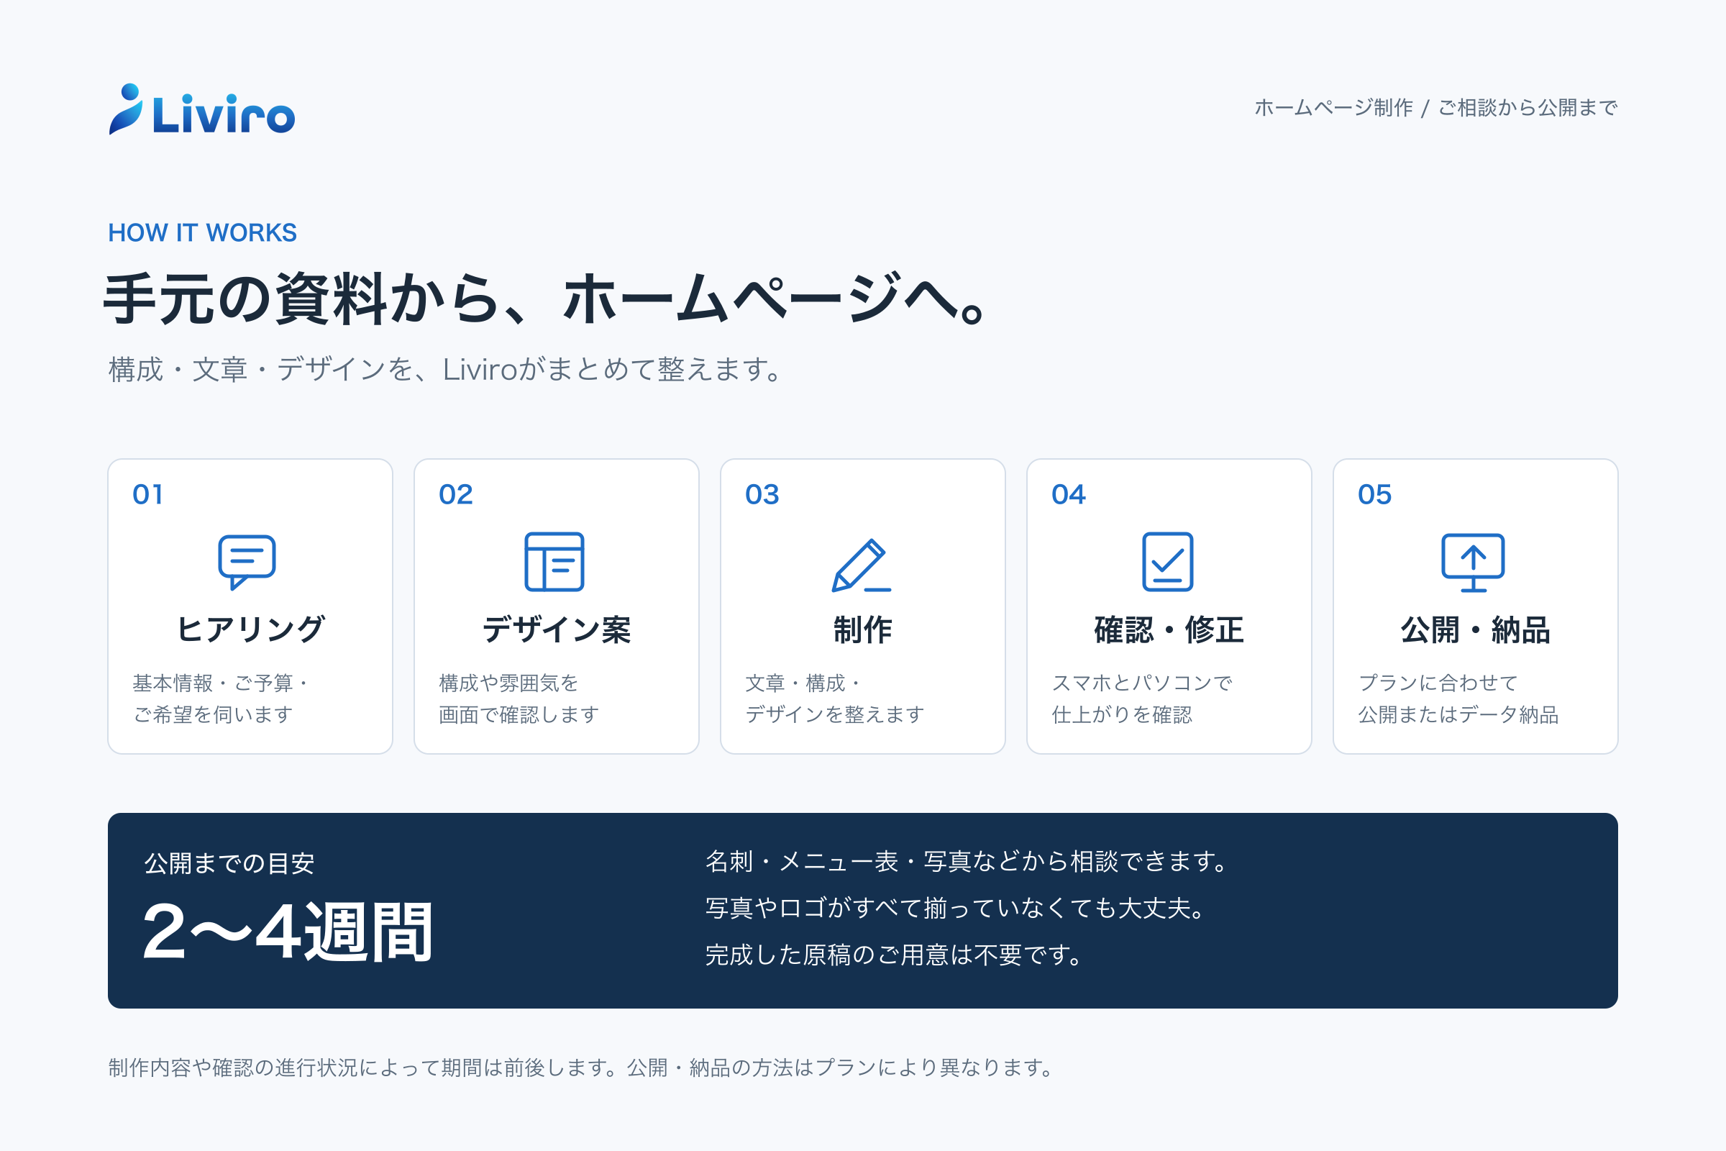The image size is (1726, 1151).
Task: Select step number 01 label
Action: (147, 494)
